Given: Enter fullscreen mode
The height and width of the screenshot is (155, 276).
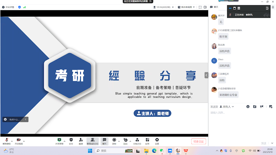Looking at the screenshot, I should (x=200, y=7).
